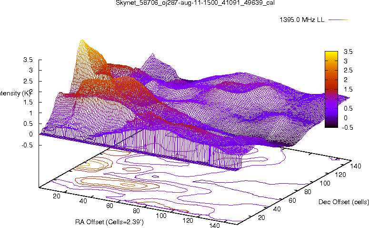This screenshot has width=369, height=228.
Task: Click the 3 tick on the intensity axis
Action: click(30, 70)
